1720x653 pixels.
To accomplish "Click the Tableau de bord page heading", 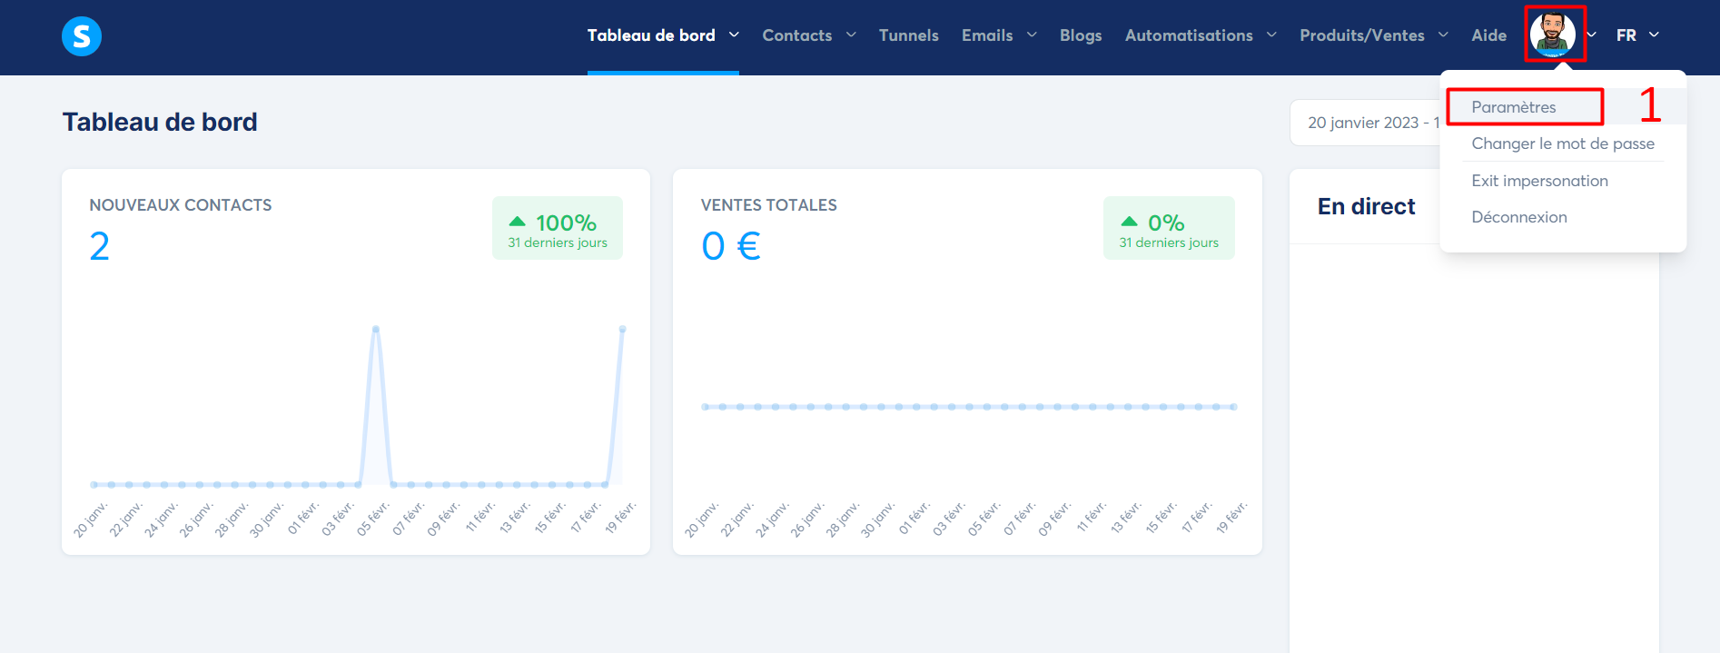I will (x=160, y=122).
